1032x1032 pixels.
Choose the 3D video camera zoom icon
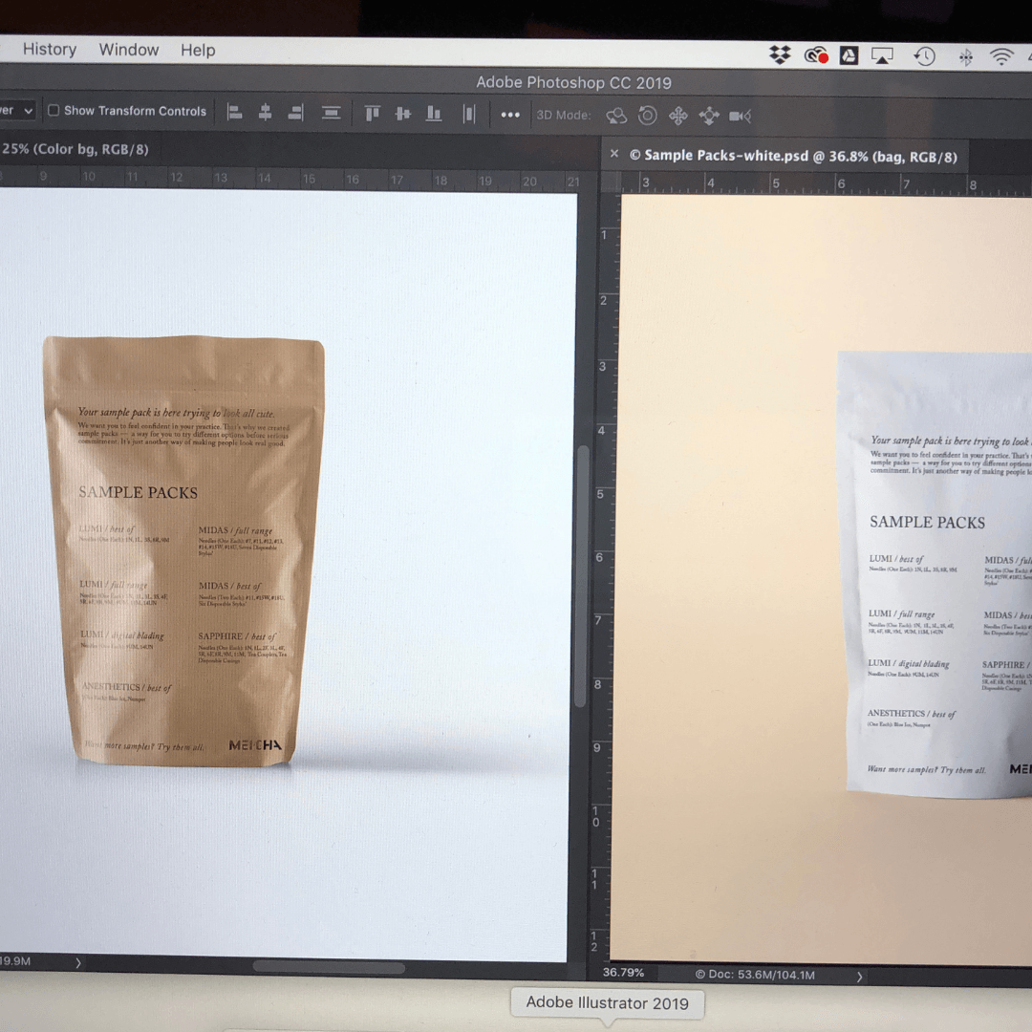click(x=740, y=116)
